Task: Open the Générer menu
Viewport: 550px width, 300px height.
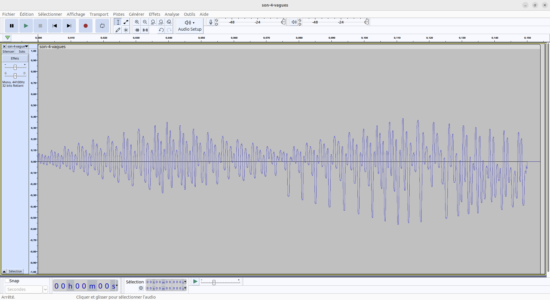Action: tap(136, 14)
